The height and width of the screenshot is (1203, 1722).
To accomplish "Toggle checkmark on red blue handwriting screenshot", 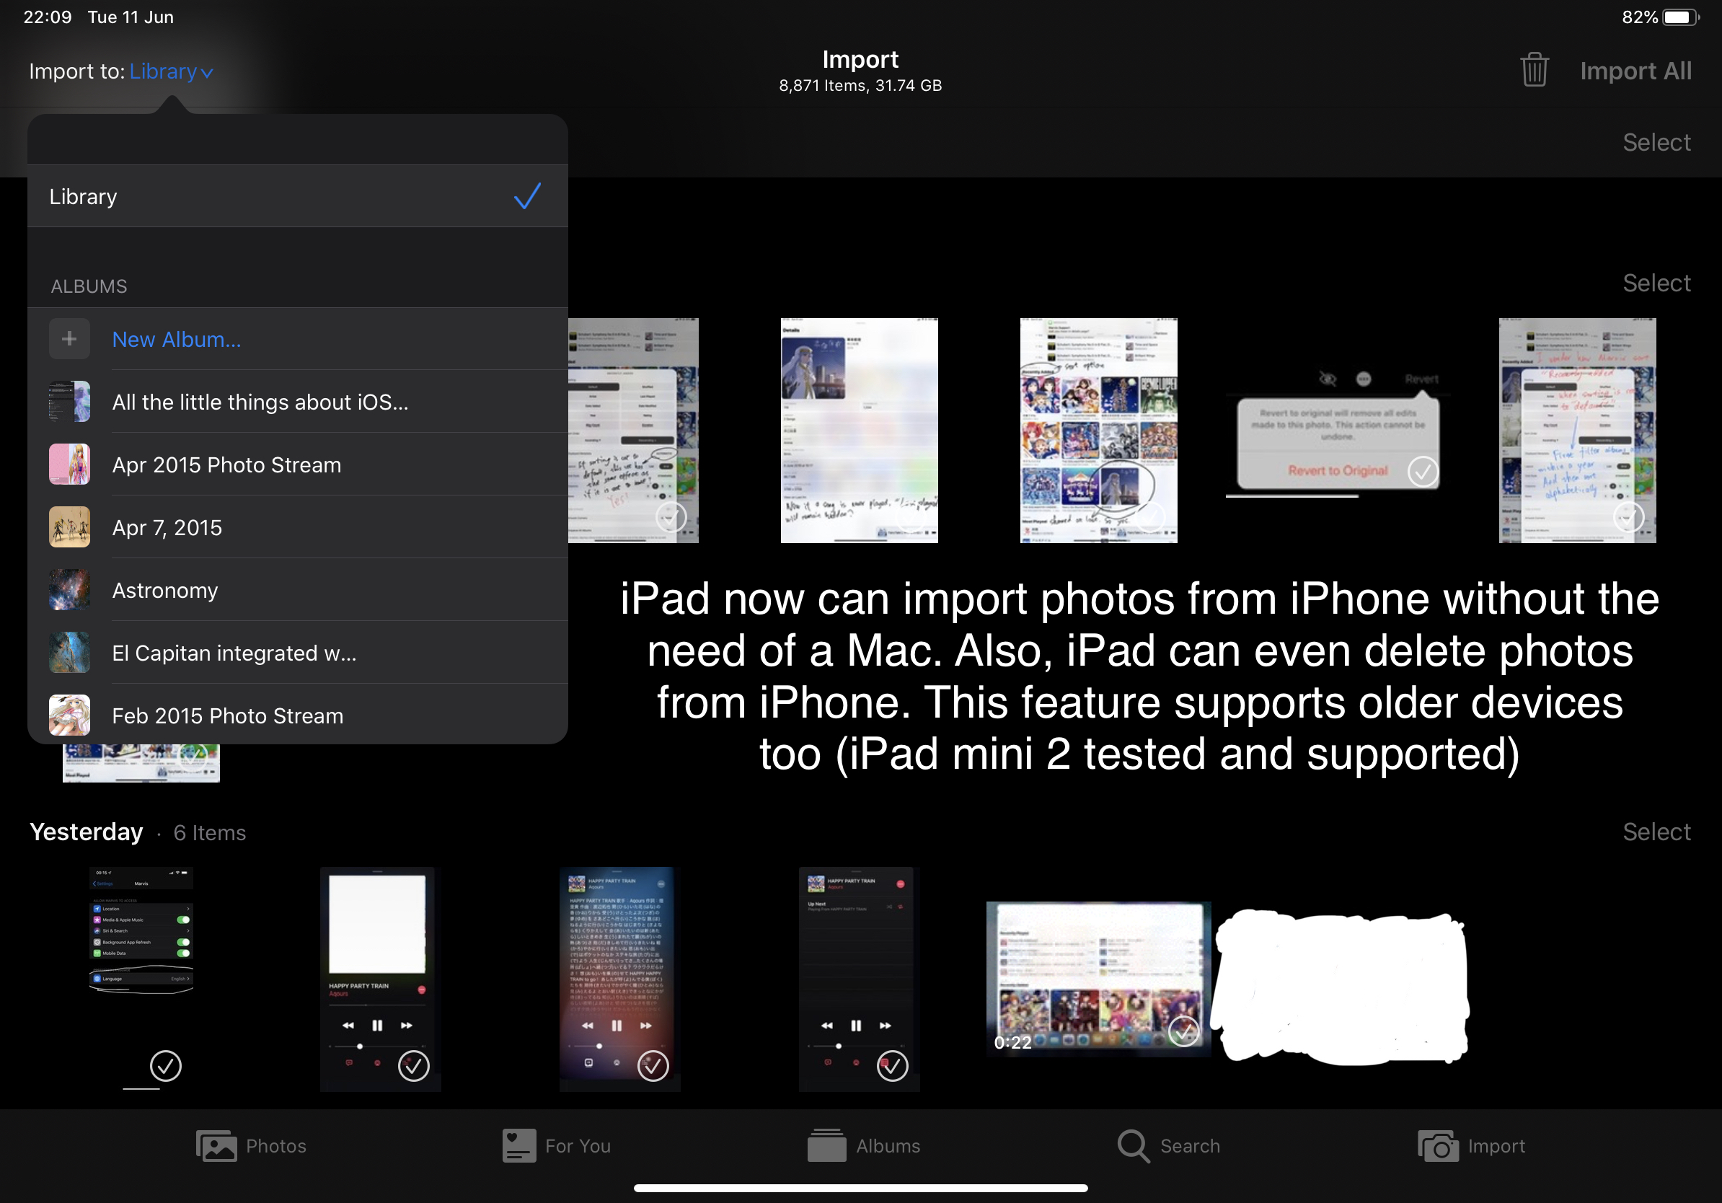I will pyautogui.click(x=1628, y=518).
